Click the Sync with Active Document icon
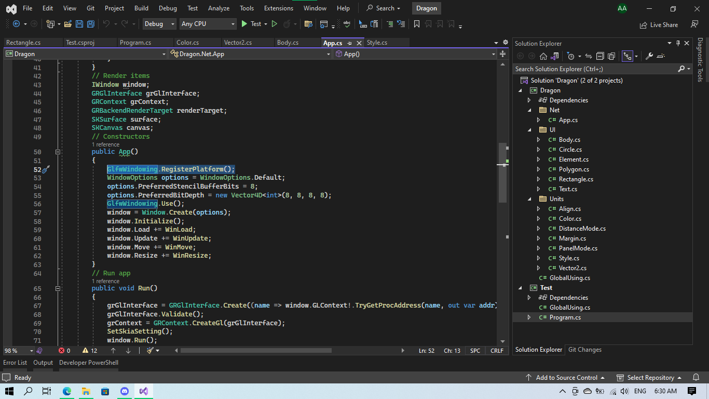Image resolution: width=709 pixels, height=399 pixels. pos(589,56)
